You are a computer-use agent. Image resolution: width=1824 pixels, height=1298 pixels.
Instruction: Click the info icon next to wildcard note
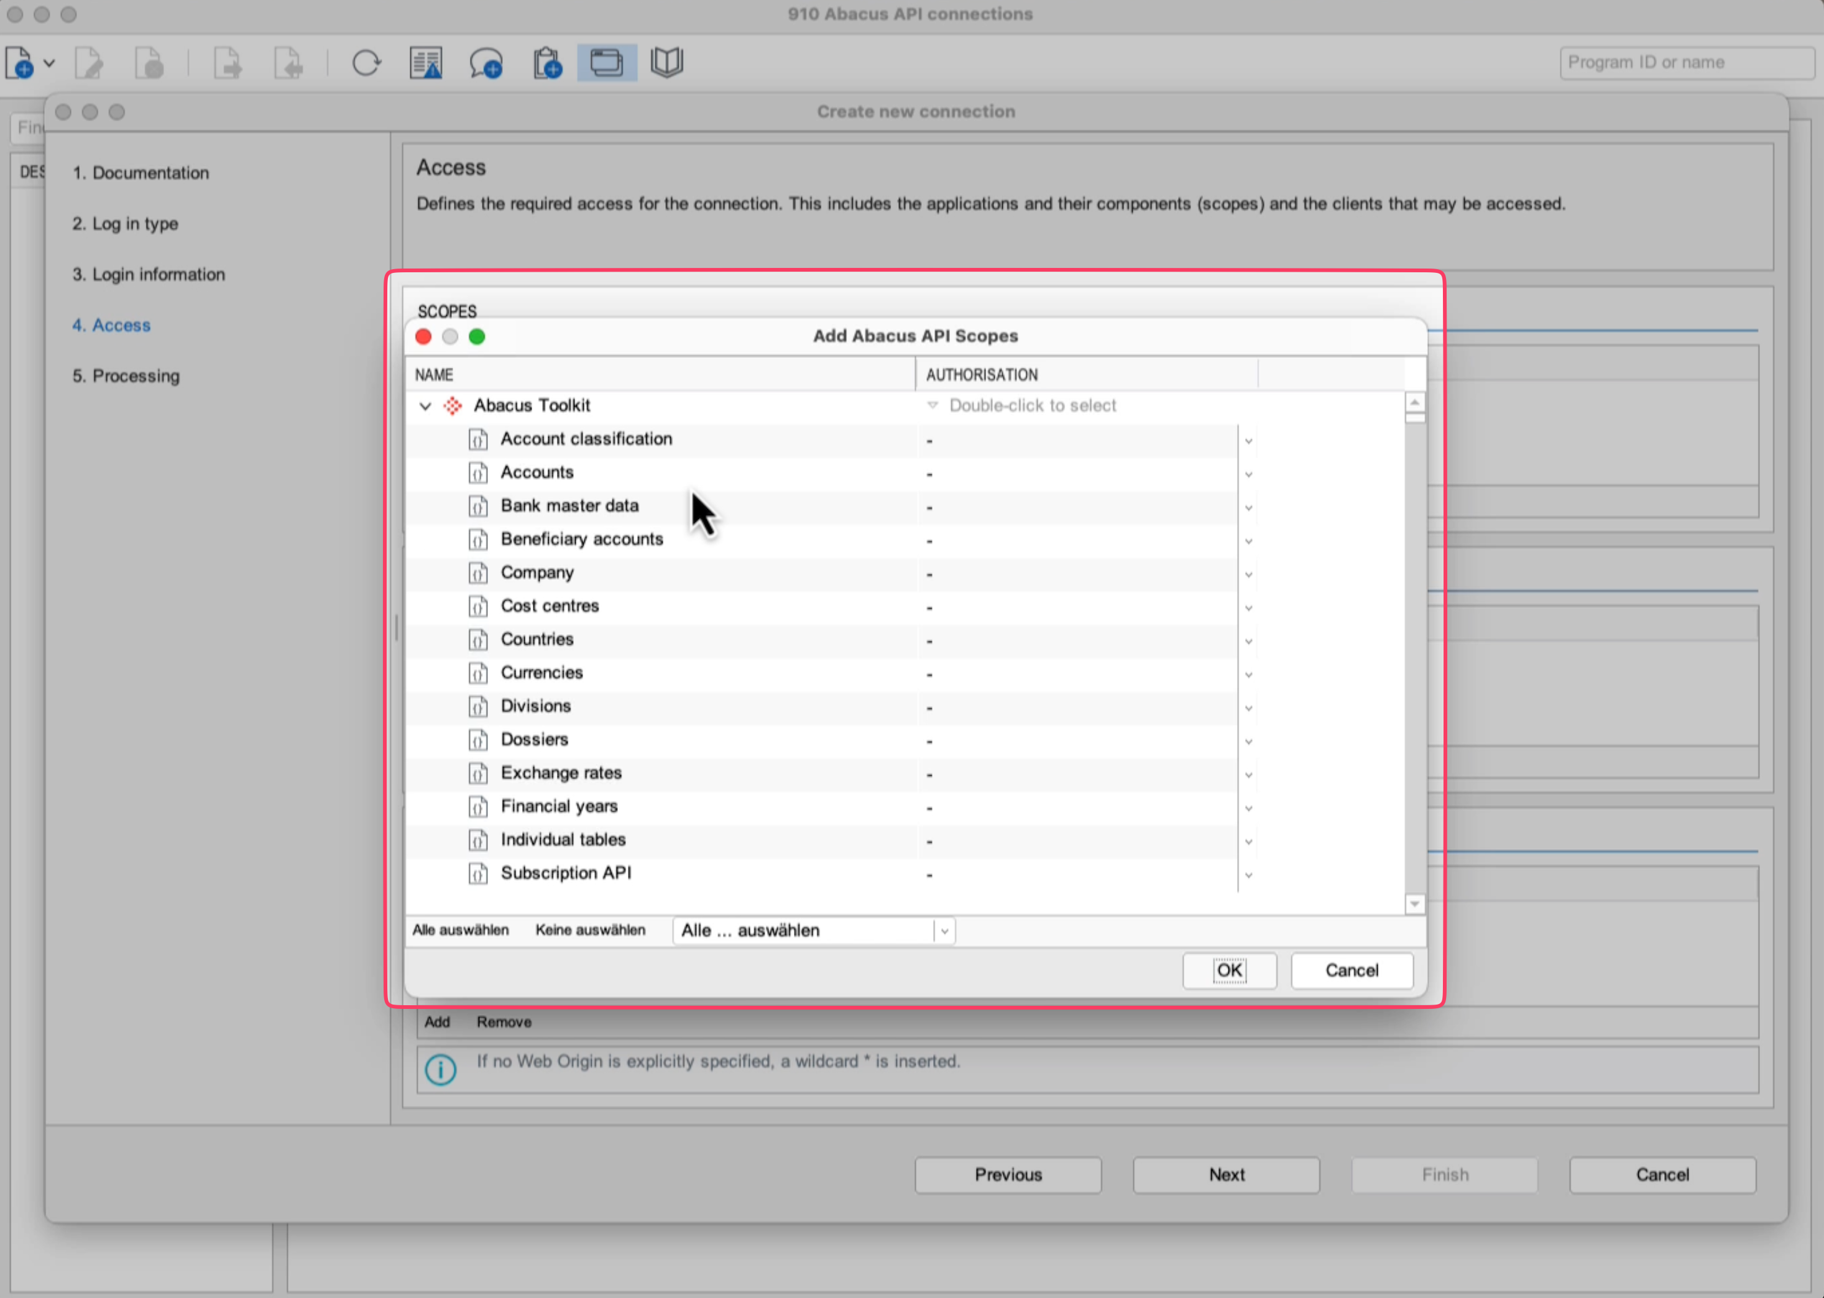pos(440,1069)
